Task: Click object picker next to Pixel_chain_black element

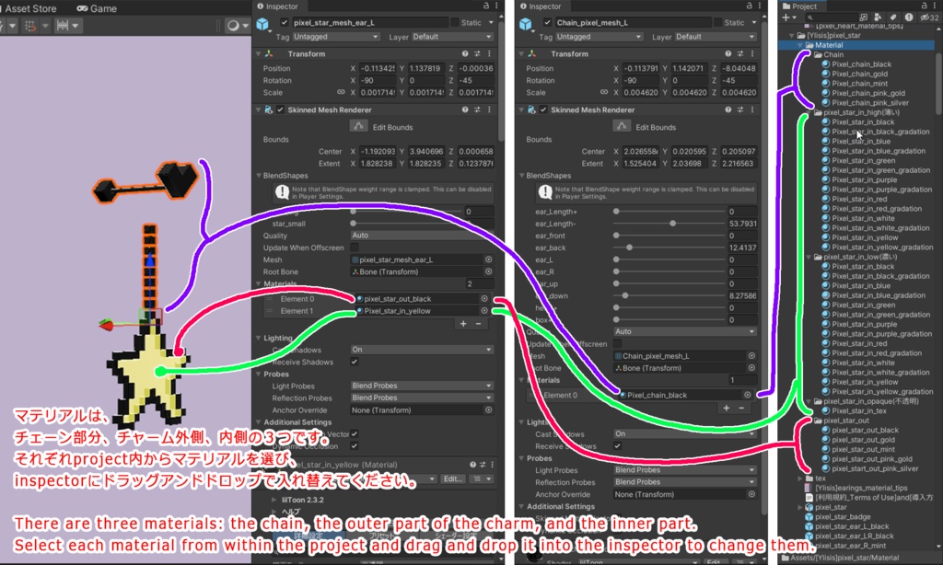Action: [x=748, y=395]
